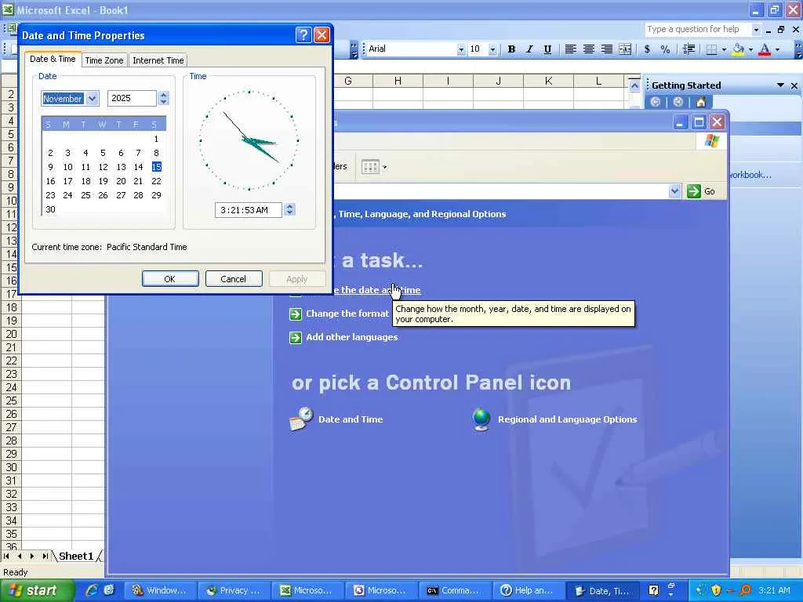Select day 22 in the calendar
The height and width of the screenshot is (602, 803).
pyautogui.click(x=156, y=181)
